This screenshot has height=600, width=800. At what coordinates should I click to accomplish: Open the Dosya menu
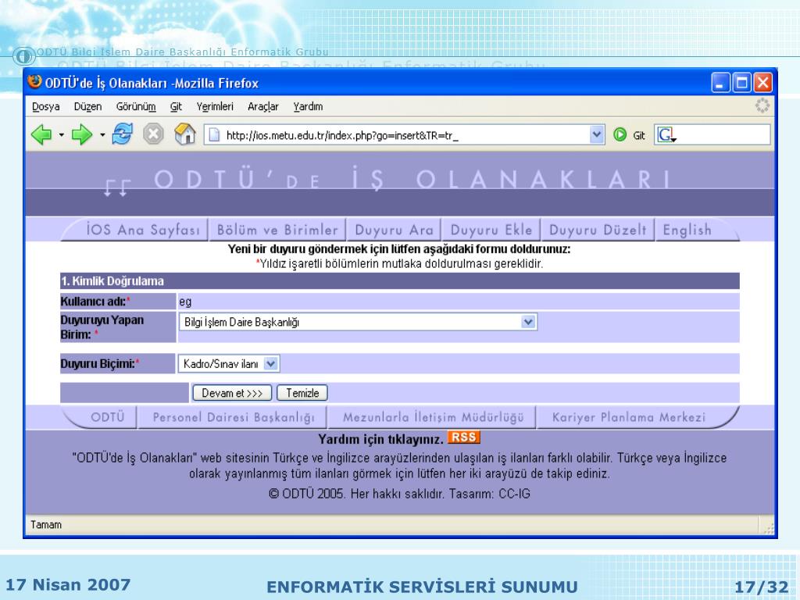tap(46, 106)
